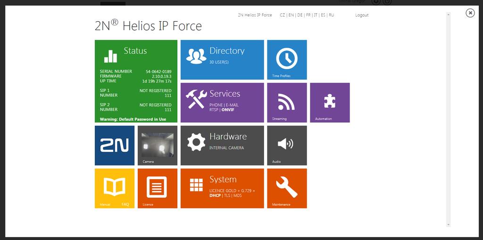Click the 'INTERNAL CAMERA' text
The height and width of the screenshot is (240, 483).
(x=227, y=148)
